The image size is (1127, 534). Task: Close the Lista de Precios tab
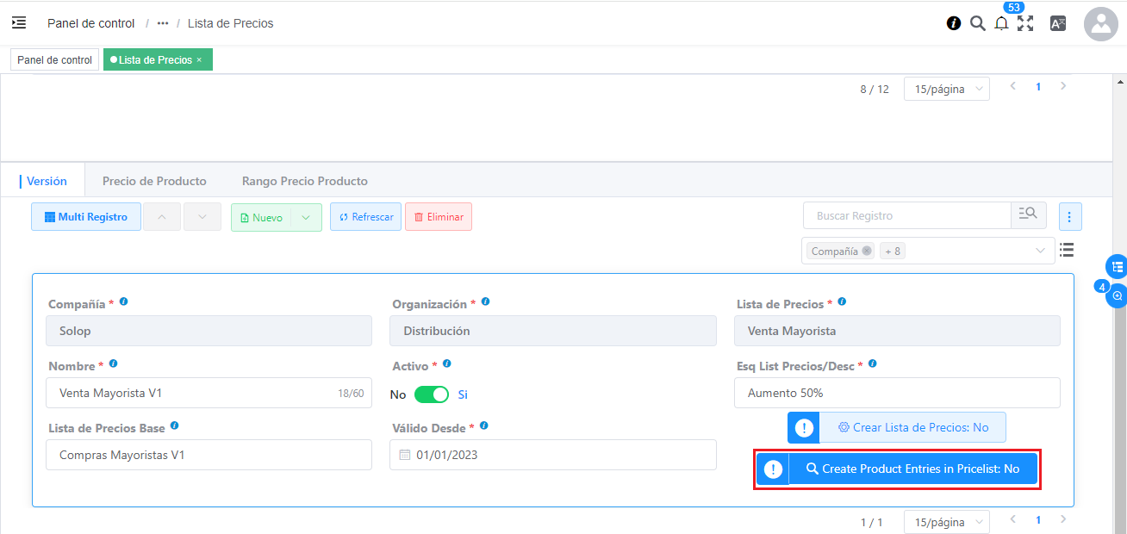click(x=199, y=59)
